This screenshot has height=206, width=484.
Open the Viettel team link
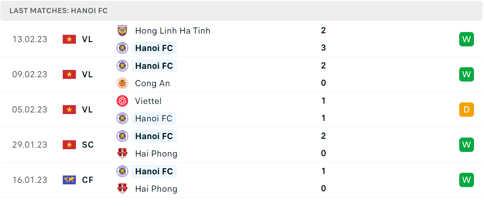pos(148,101)
